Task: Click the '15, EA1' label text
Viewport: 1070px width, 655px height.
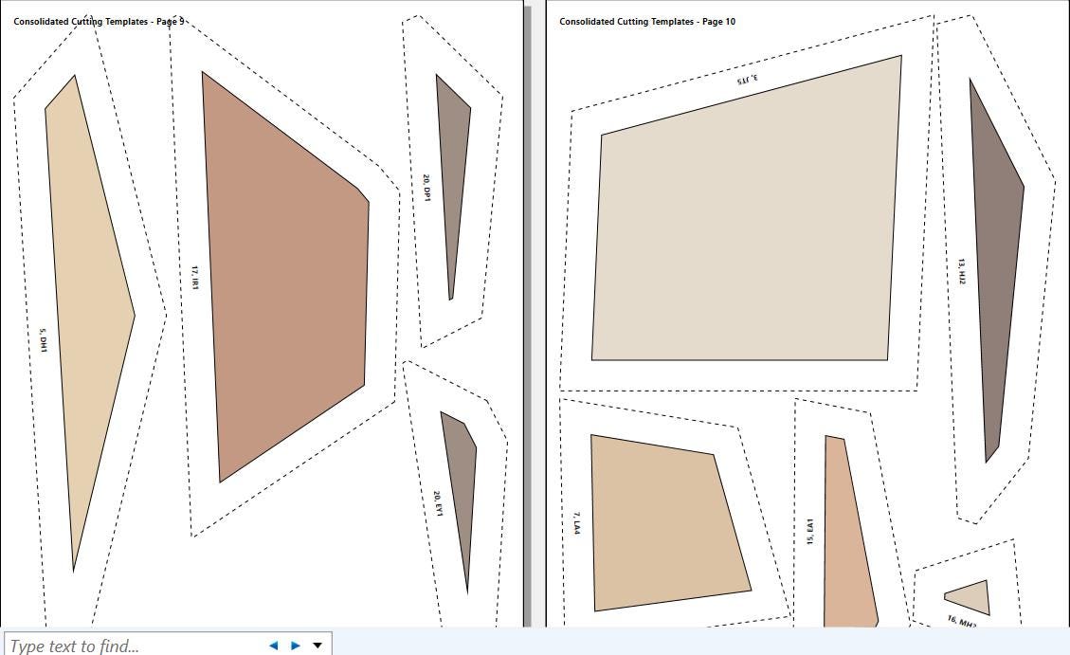Action: coord(810,532)
